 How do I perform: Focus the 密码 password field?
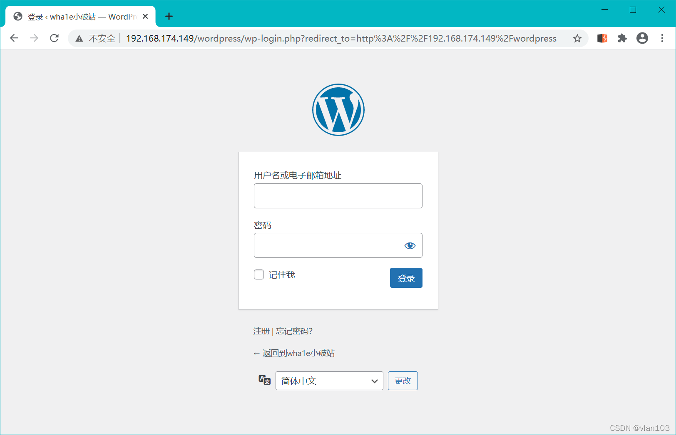(338, 245)
